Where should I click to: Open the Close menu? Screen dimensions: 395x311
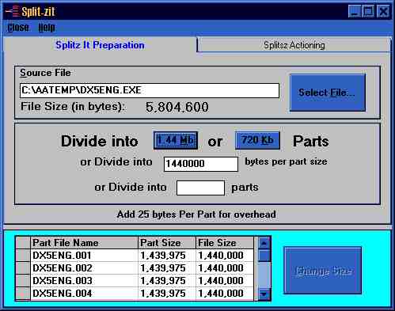point(18,28)
